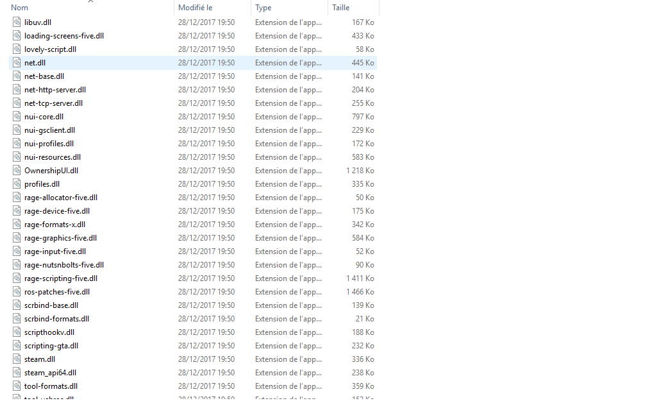Click the net-base.dll file icon

[x=17, y=76]
